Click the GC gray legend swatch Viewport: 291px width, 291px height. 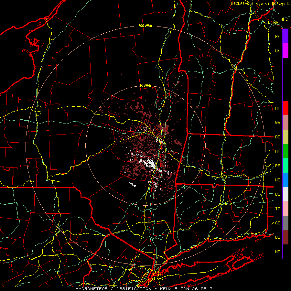click(286, 223)
